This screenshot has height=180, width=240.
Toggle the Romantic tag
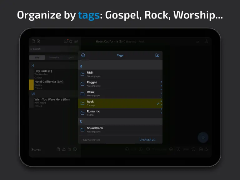[x=120, y=113]
